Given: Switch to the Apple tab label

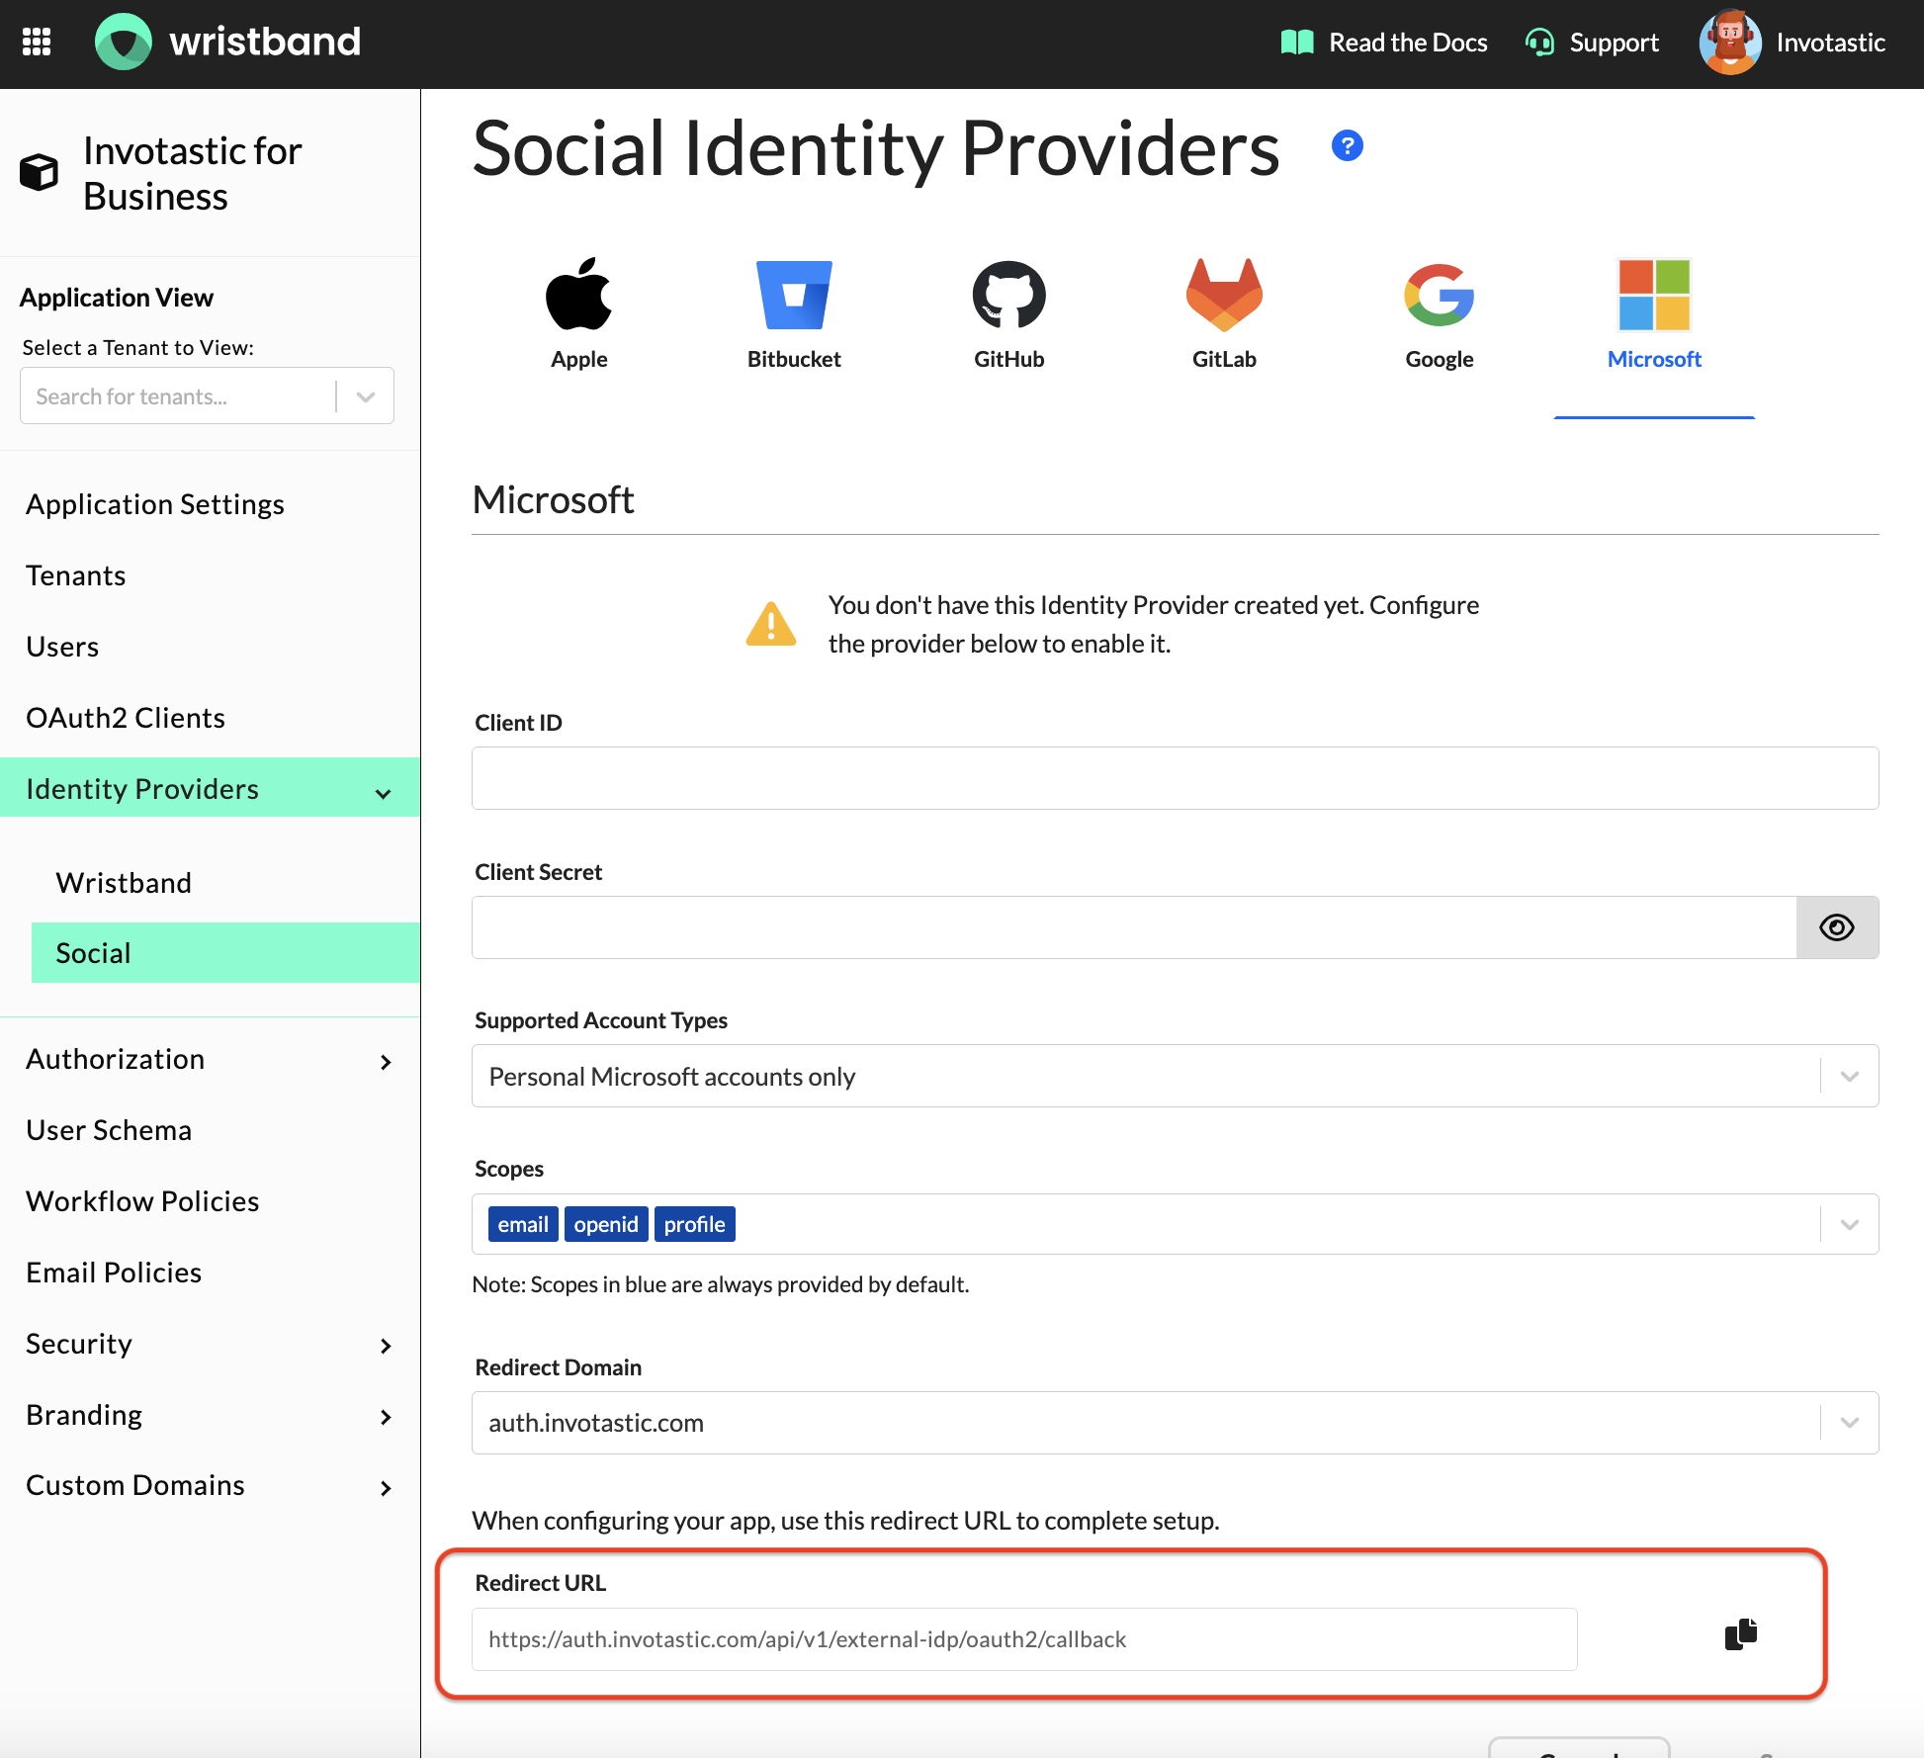Looking at the screenshot, I should pyautogui.click(x=579, y=359).
